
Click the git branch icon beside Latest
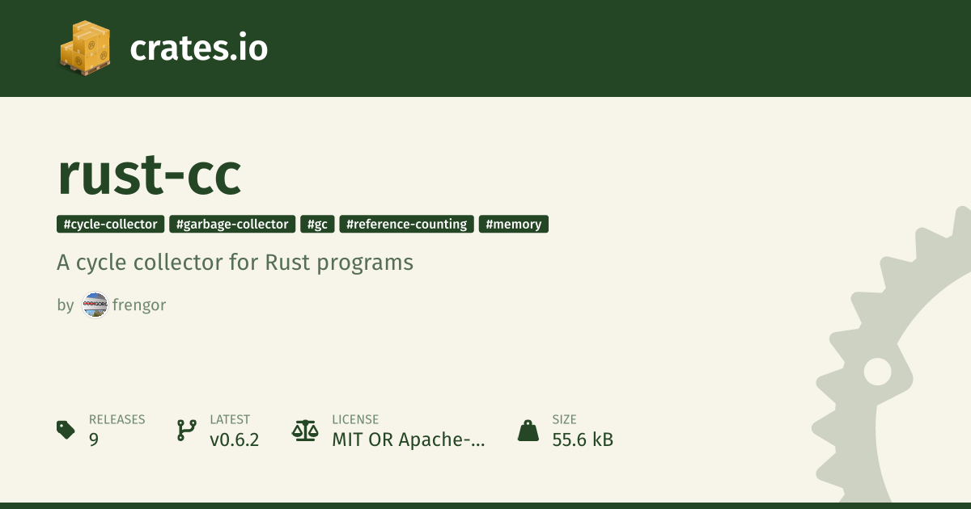tap(186, 430)
